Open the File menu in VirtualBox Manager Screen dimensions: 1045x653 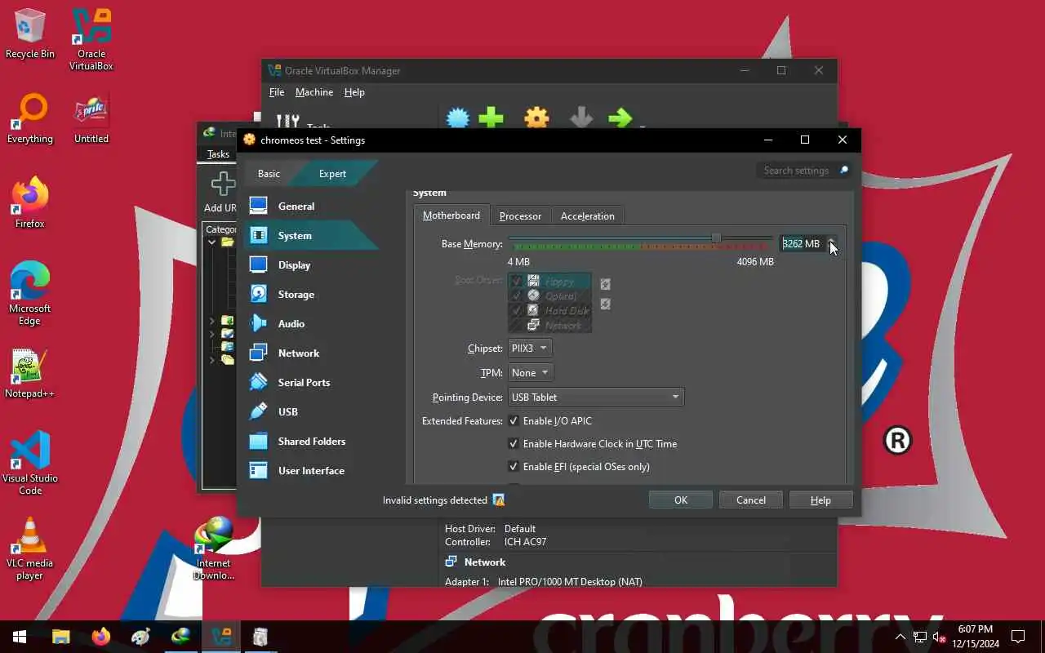[x=277, y=92]
